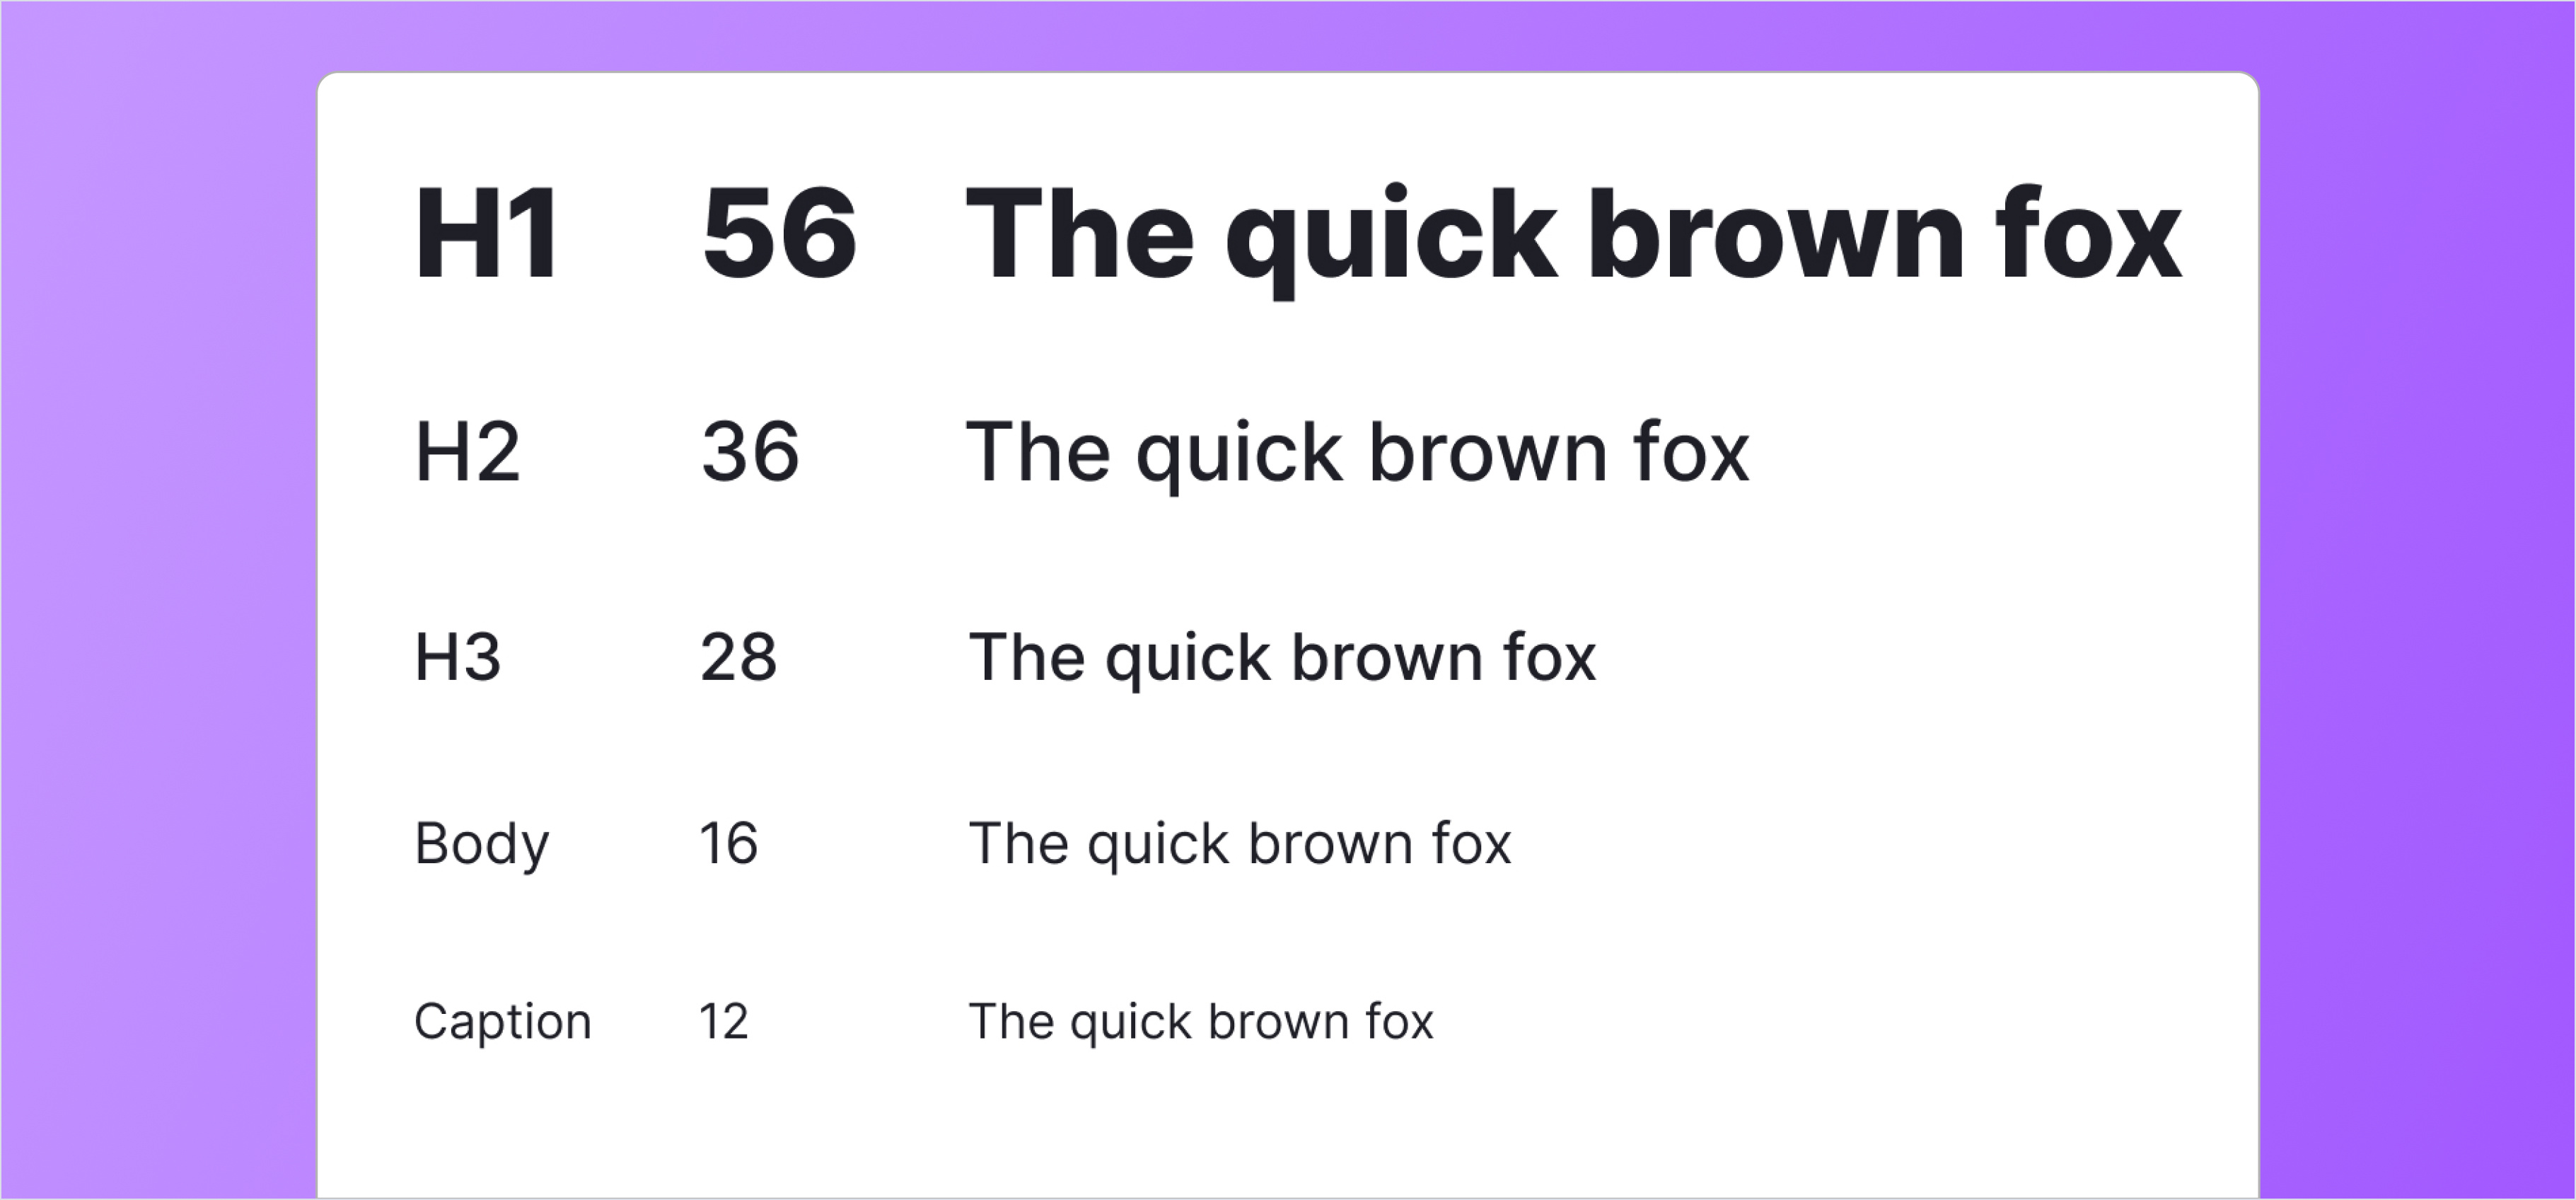The height and width of the screenshot is (1200, 2576).
Task: Click the H3 style label
Action: 457,658
